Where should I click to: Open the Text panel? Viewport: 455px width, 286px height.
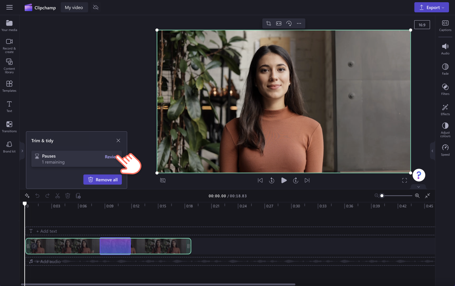pos(9,107)
